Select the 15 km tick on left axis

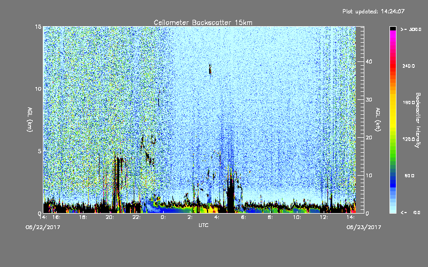pos(38,27)
